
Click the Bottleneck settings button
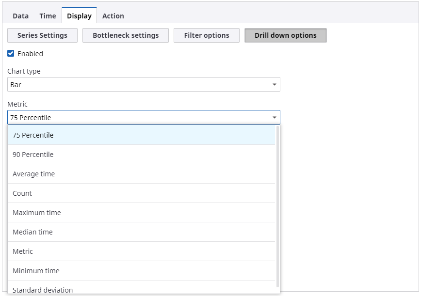click(126, 35)
